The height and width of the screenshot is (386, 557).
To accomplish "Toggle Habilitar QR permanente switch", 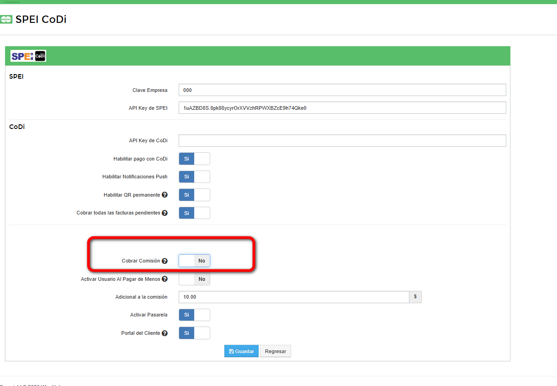I will point(194,195).
